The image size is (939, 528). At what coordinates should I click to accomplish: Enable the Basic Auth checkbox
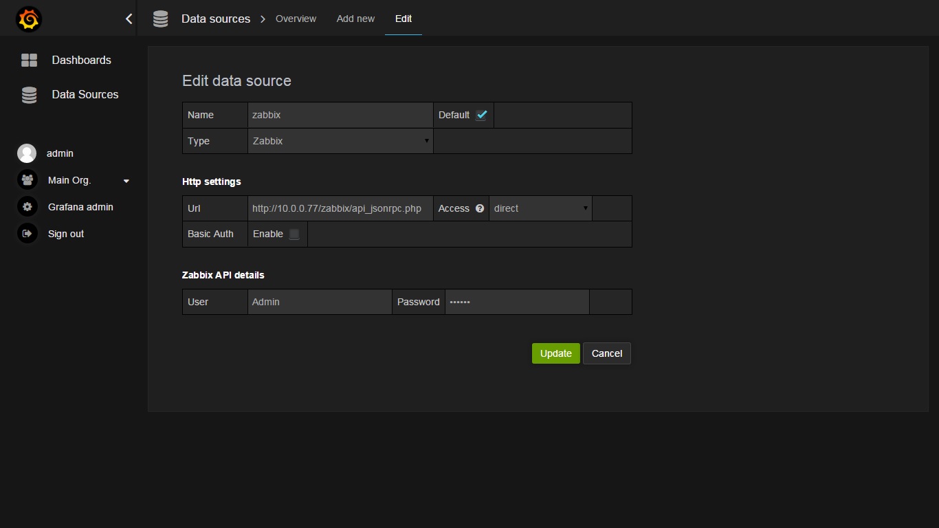coord(294,234)
